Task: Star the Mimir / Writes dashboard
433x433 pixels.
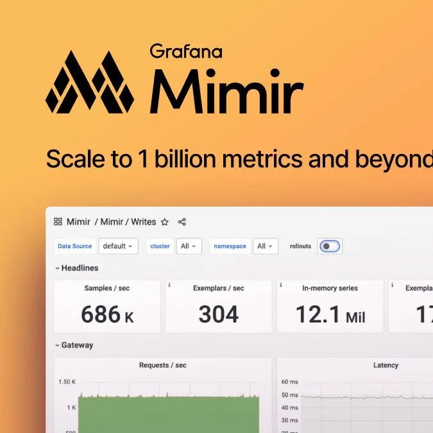Action: click(165, 222)
